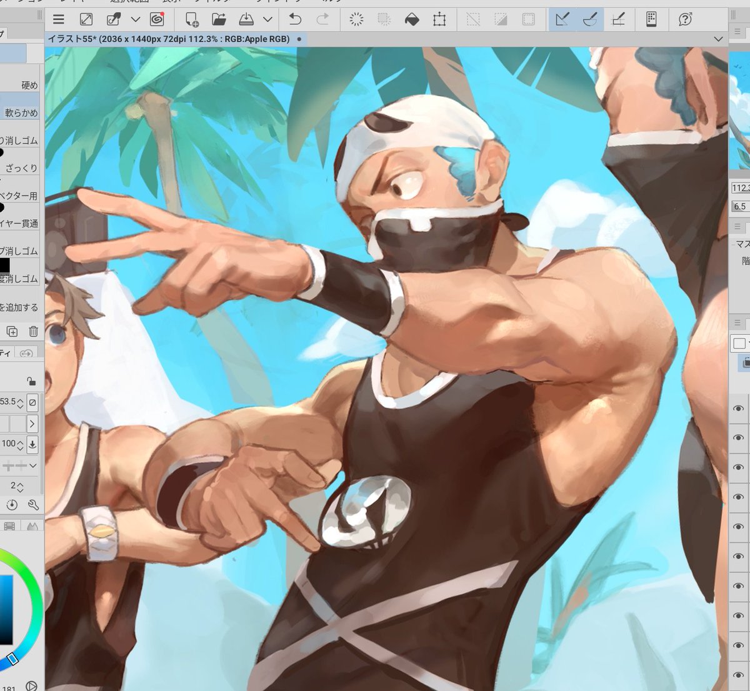
Task: Open the white box dropdown in the layer panel
Action: (741, 343)
